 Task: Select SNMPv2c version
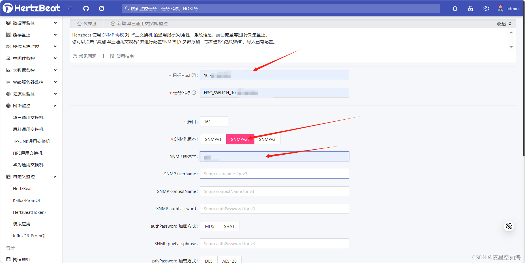tap(240, 139)
